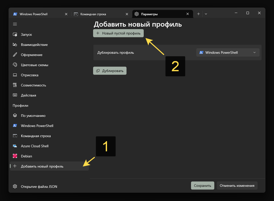Click Открытие файла JSON

pyautogui.click(x=49, y=187)
